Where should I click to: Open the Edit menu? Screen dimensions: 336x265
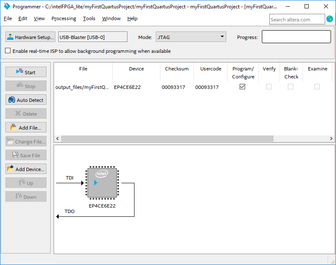point(23,18)
